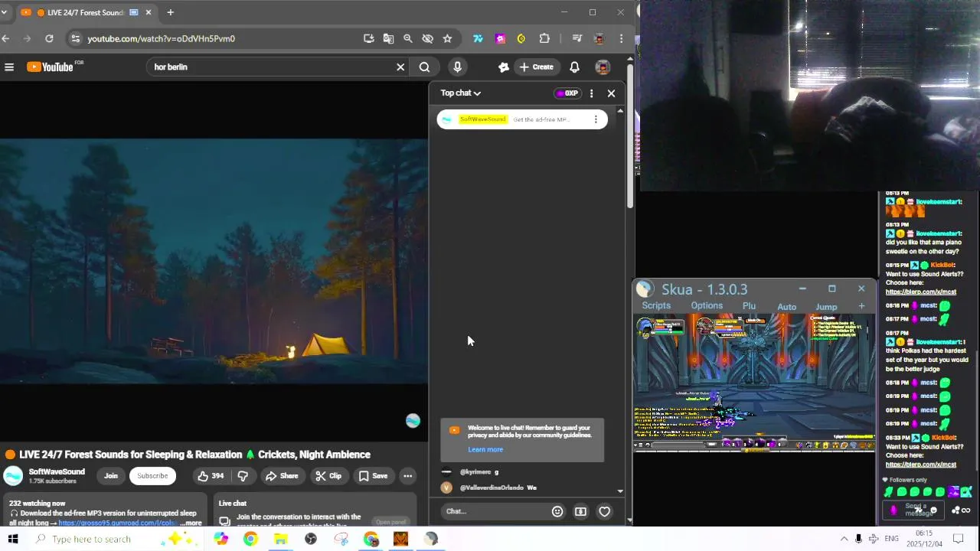
Task: Create a Clip of the stream
Action: [328, 476]
